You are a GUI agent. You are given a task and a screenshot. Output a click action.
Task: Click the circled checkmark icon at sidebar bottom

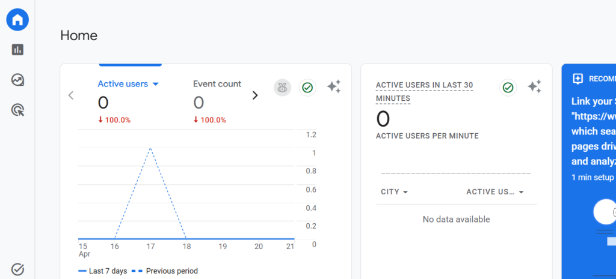(x=17, y=269)
